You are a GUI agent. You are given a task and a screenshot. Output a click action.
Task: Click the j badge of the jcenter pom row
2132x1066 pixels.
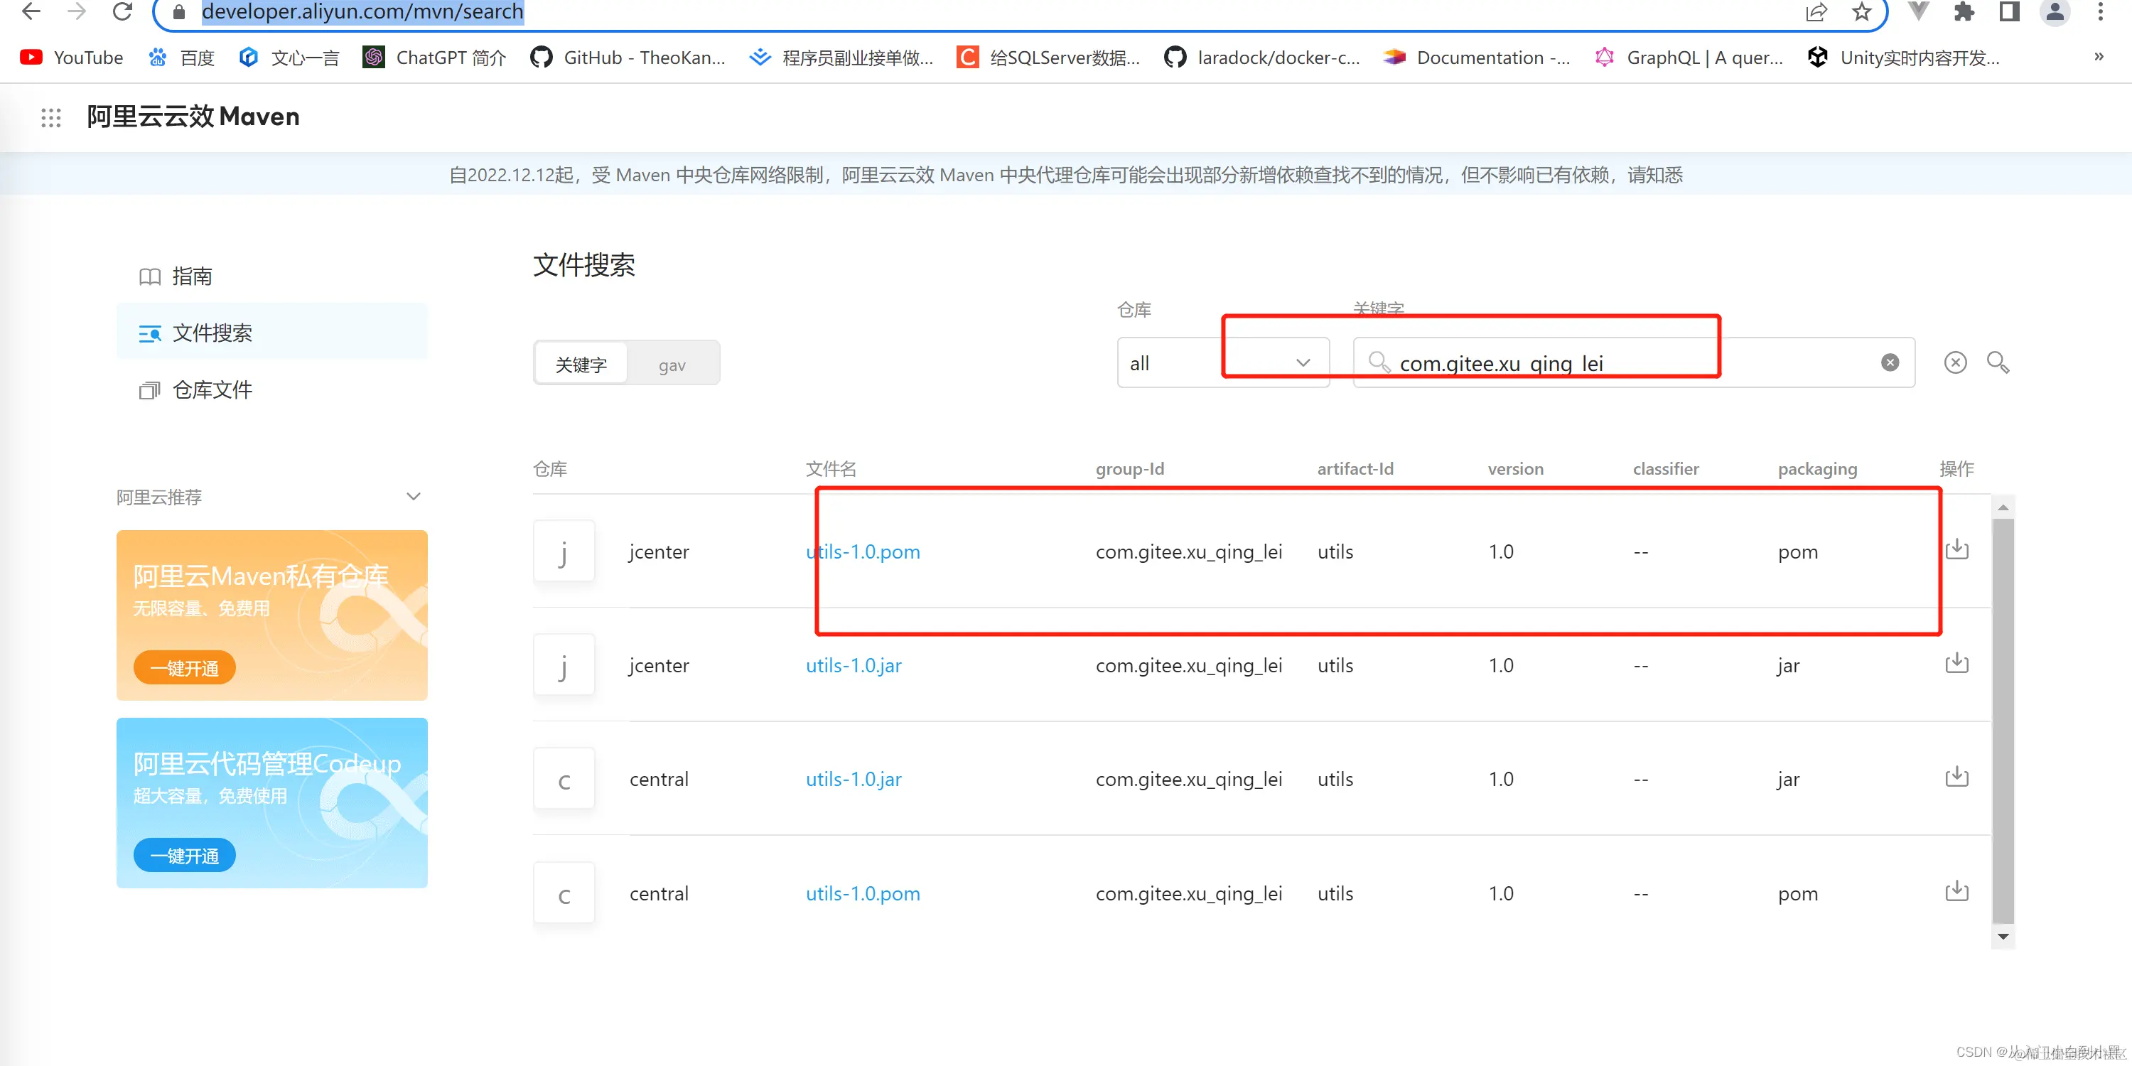point(564,551)
